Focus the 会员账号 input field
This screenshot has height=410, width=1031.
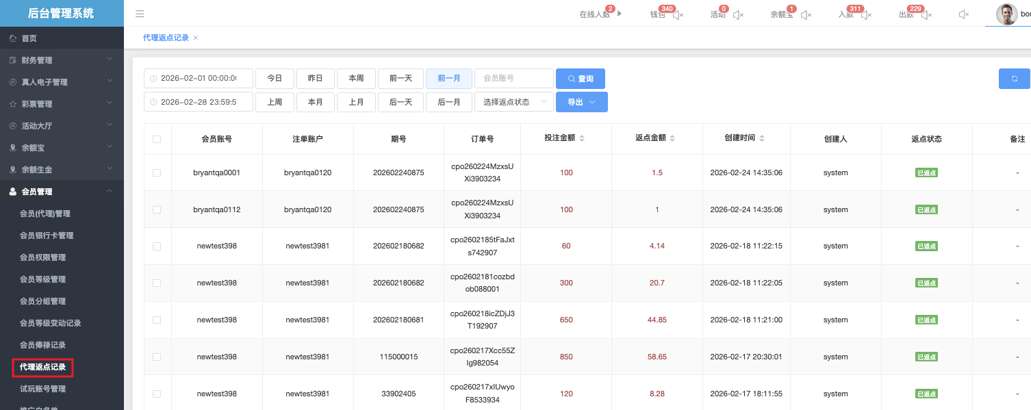click(x=513, y=79)
